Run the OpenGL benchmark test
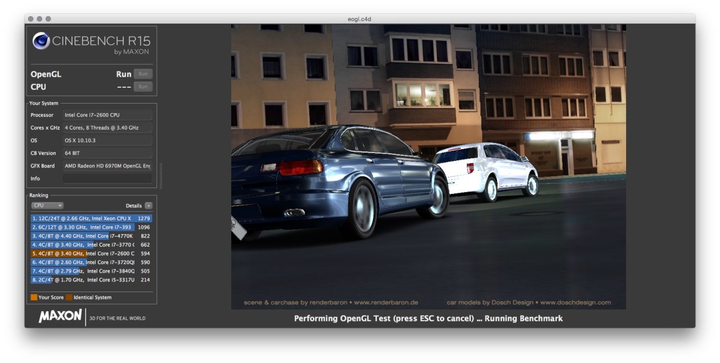 coord(143,74)
